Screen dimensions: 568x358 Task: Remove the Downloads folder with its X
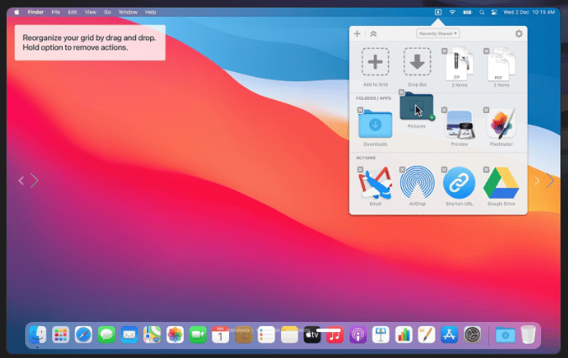[x=360, y=110]
